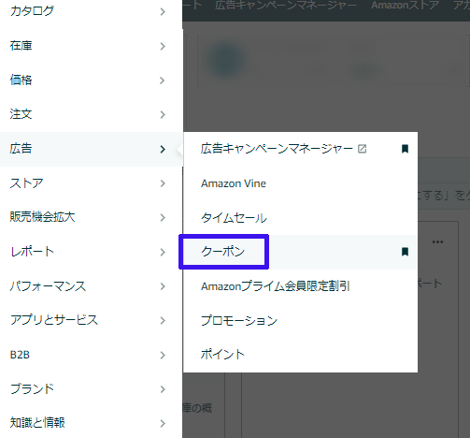Expand chevron next to 在庫
Image resolution: width=470 pixels, height=438 pixels.
click(x=163, y=46)
